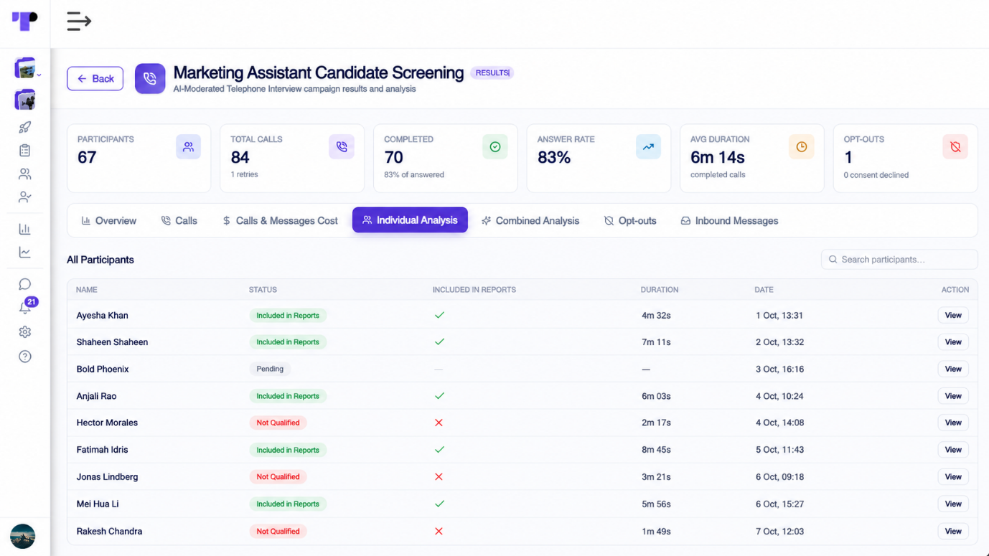Open the help question mark icon

[x=25, y=357]
